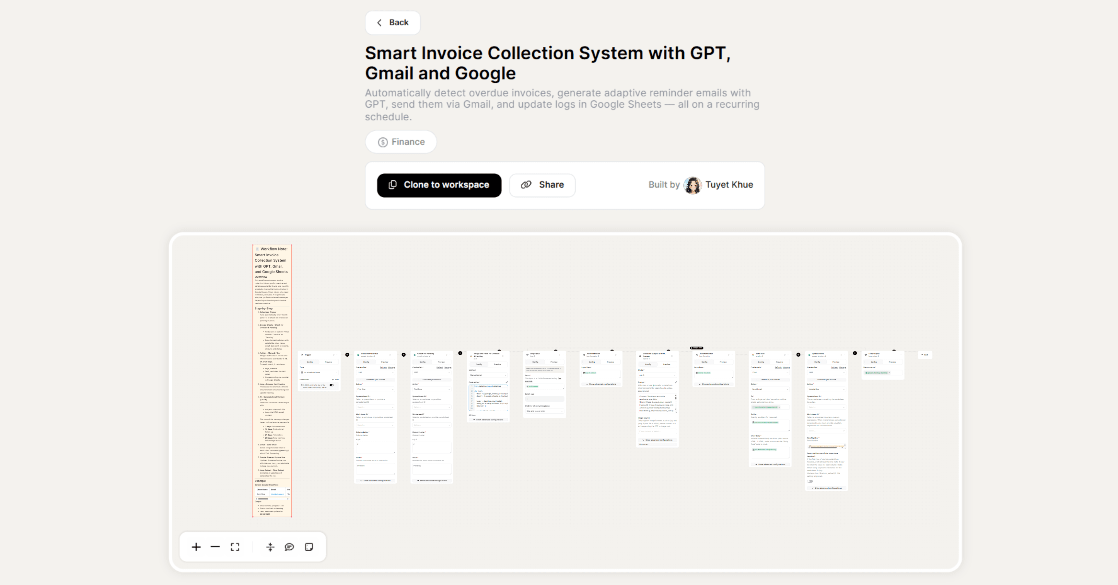The height and width of the screenshot is (585, 1118).
Task: Click Refresh credentials in Check For Overdue
Action: tap(384, 367)
